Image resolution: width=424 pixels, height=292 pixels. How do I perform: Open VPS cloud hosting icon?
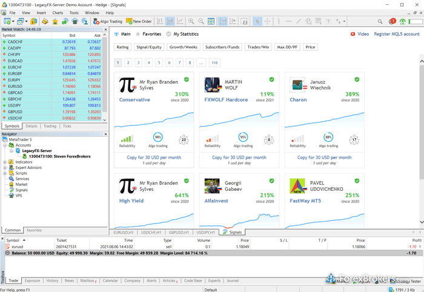tap(75, 21)
